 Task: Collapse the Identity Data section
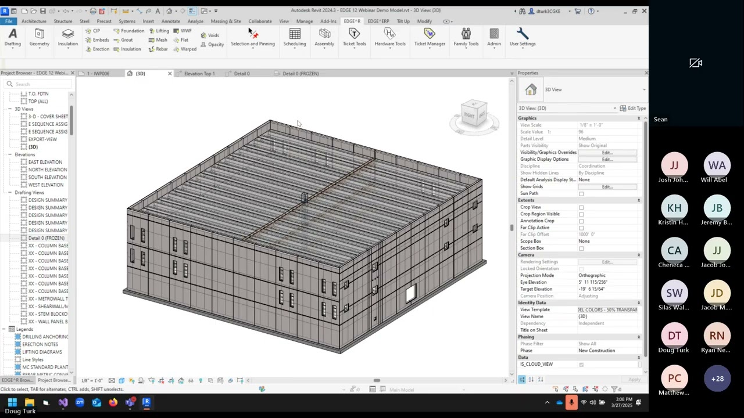(638, 303)
